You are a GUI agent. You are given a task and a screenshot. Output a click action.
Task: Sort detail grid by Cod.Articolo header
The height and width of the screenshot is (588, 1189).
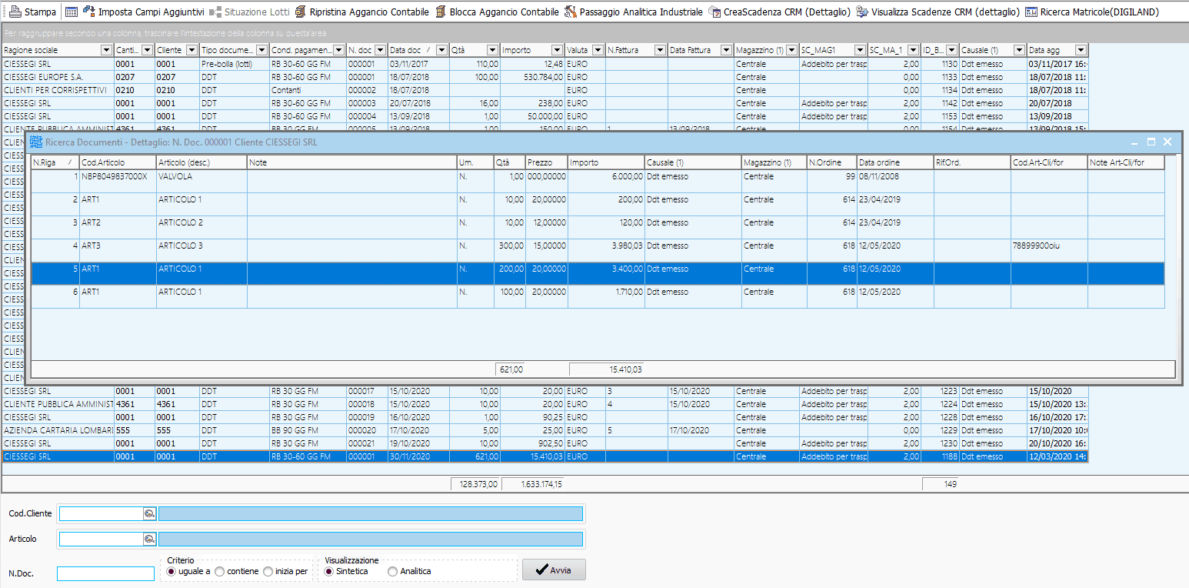click(x=118, y=162)
